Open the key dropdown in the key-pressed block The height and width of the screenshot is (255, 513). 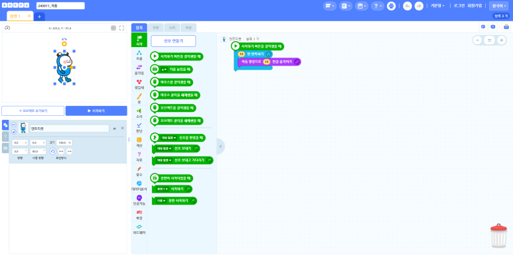[164, 70]
